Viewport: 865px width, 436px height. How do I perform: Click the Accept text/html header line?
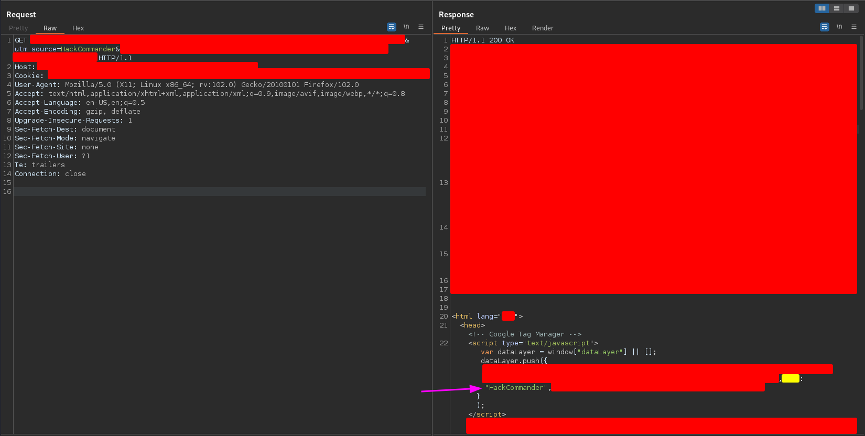210,94
